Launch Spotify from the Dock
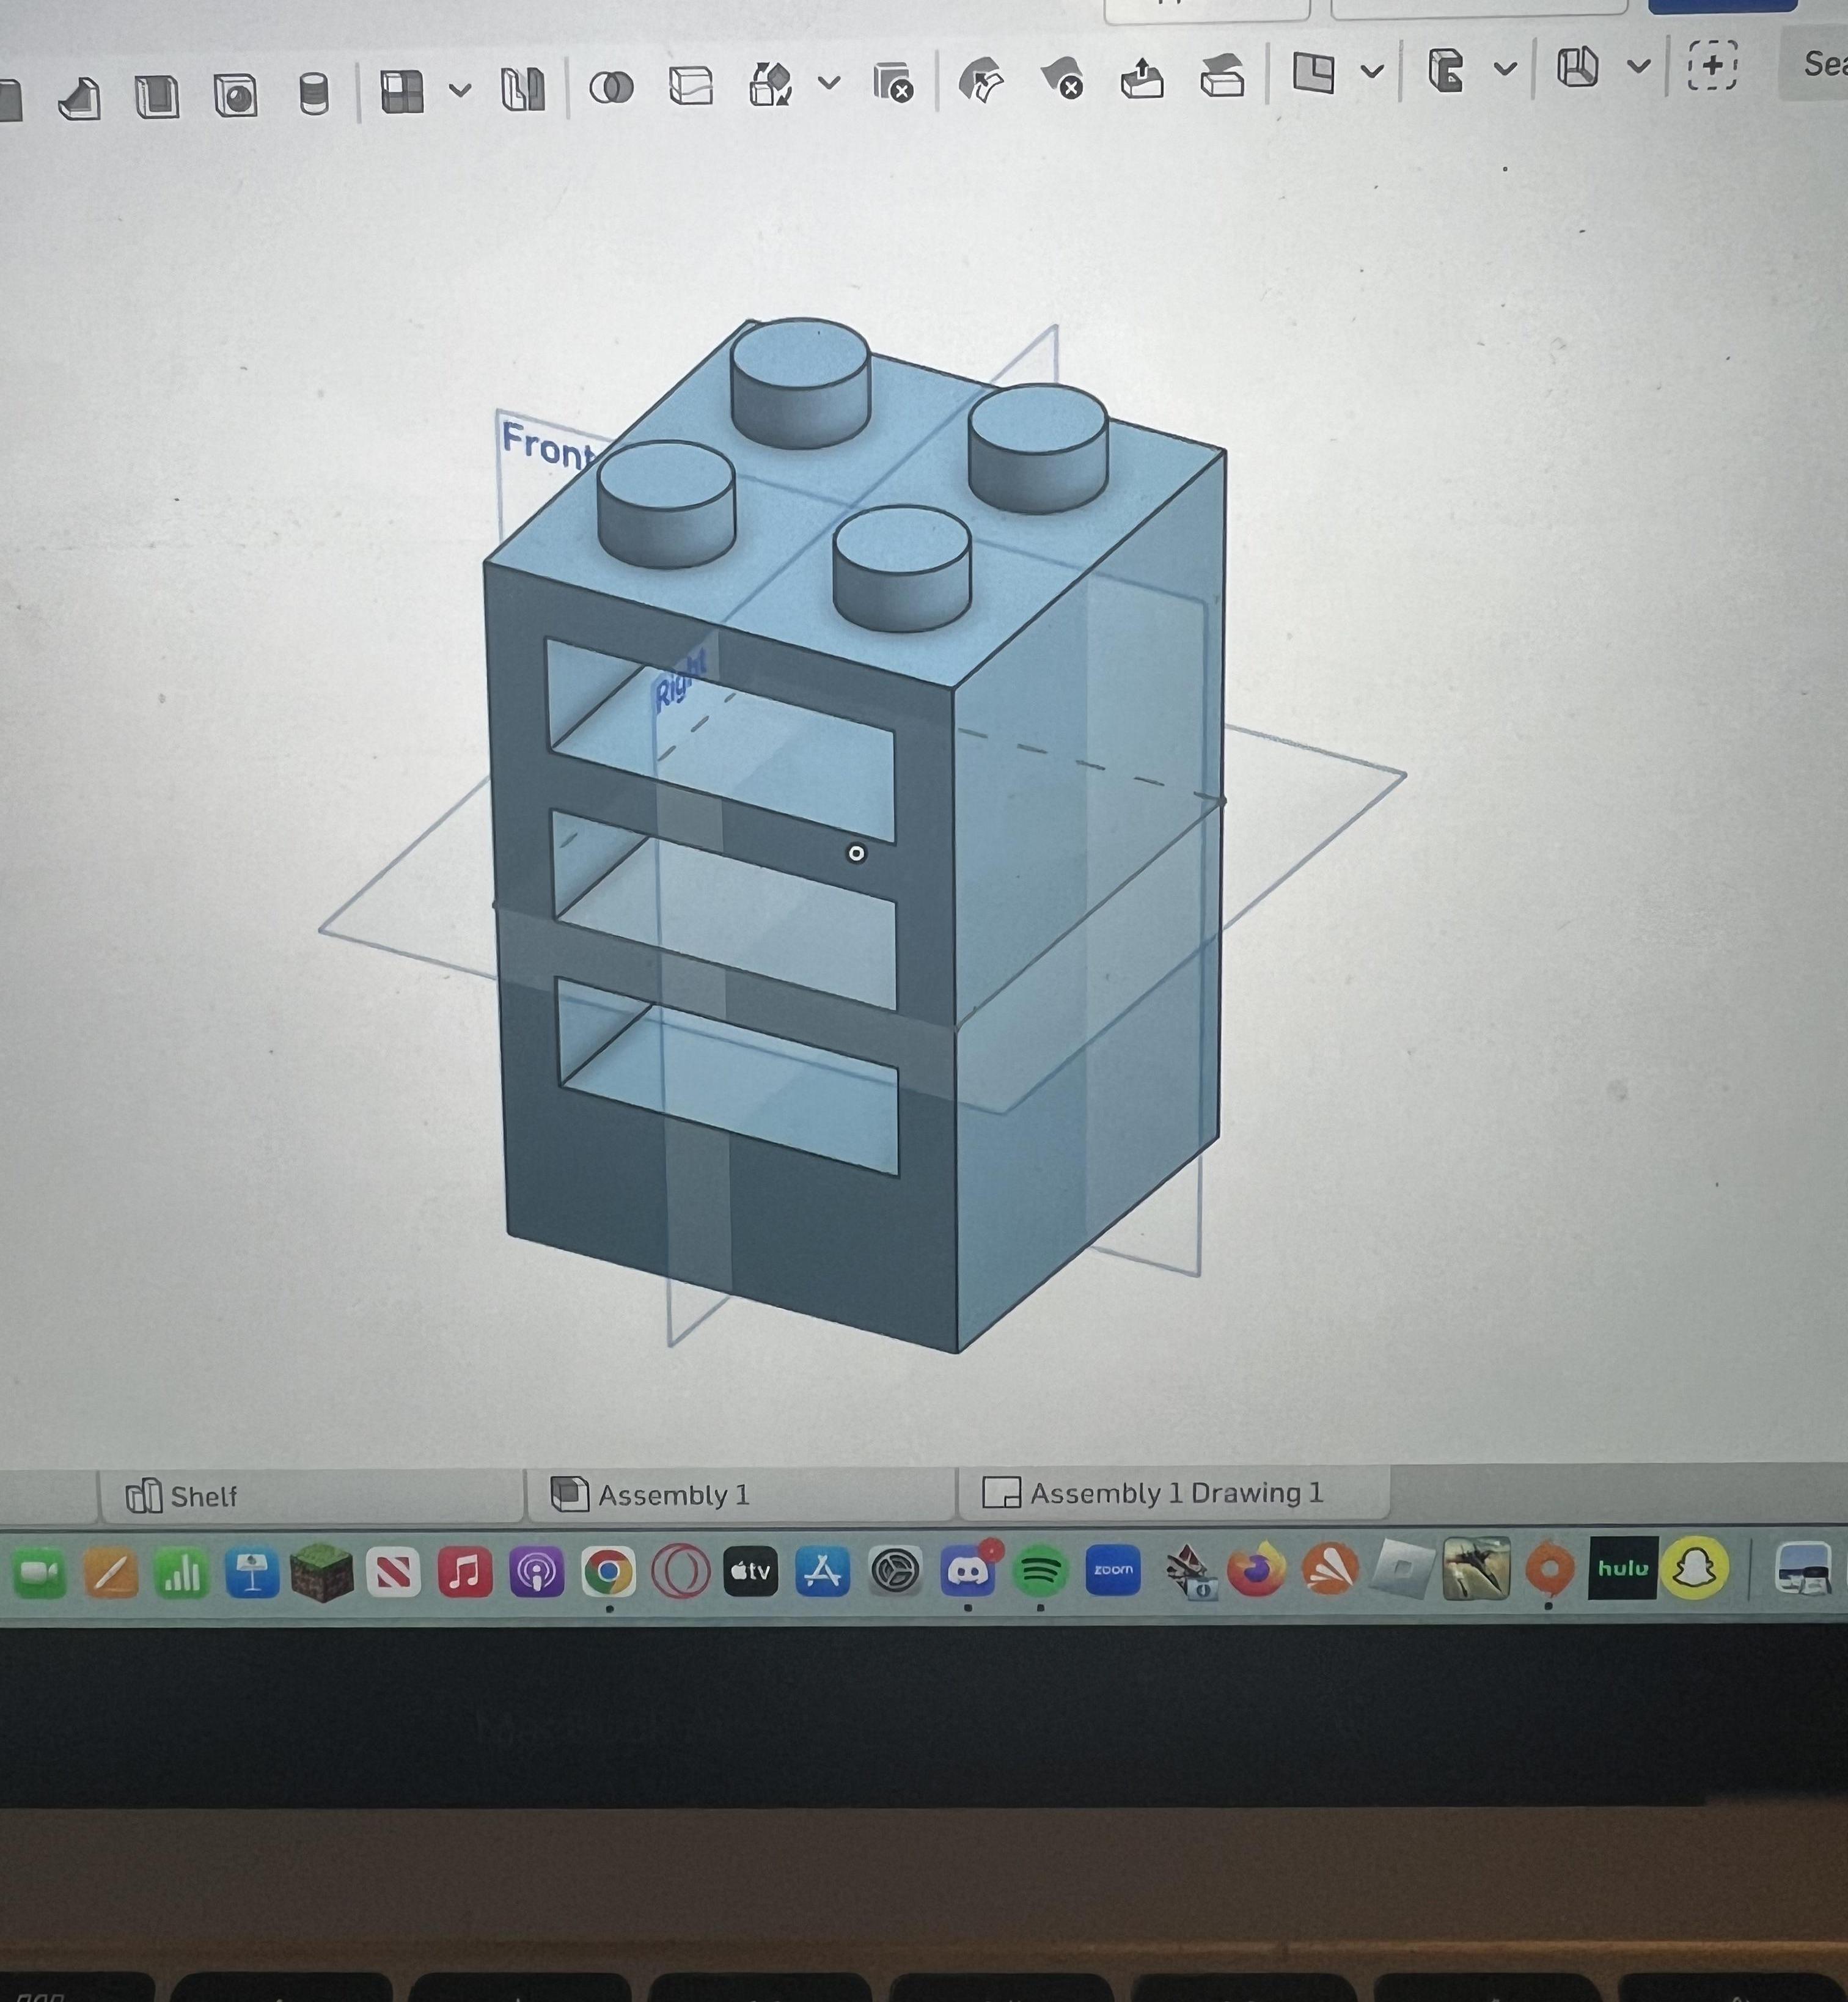1848x2002 pixels. [x=1040, y=1571]
